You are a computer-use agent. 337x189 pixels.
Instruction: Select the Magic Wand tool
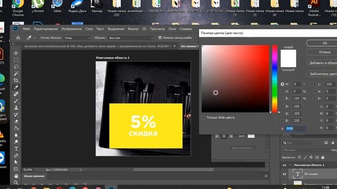click(16, 73)
